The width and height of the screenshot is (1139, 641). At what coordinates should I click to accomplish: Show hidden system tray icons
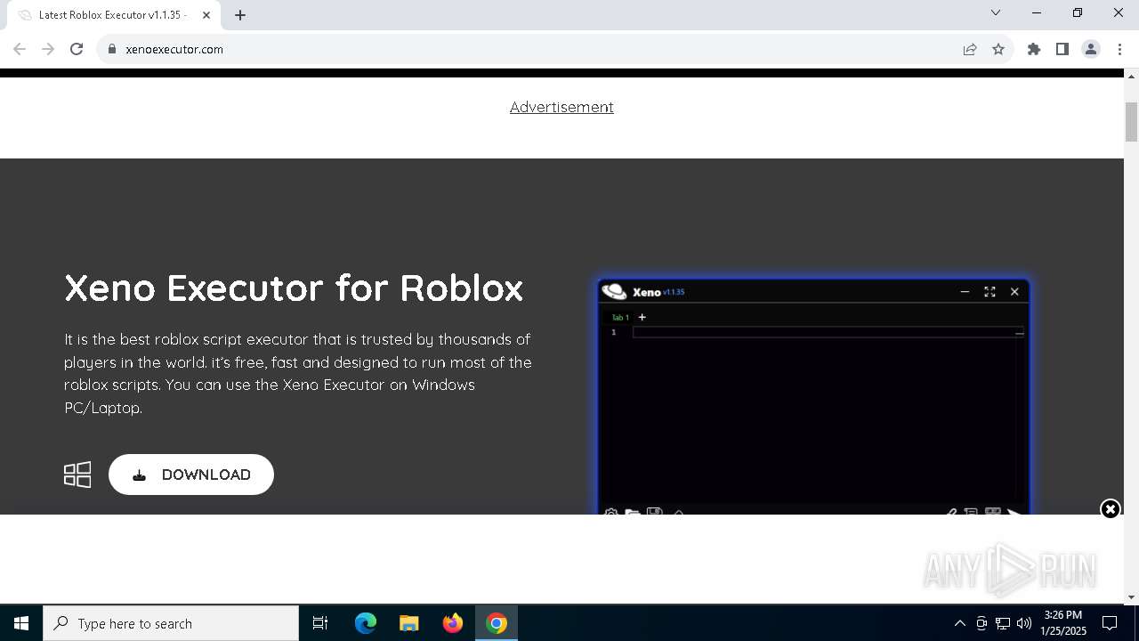pyautogui.click(x=959, y=623)
